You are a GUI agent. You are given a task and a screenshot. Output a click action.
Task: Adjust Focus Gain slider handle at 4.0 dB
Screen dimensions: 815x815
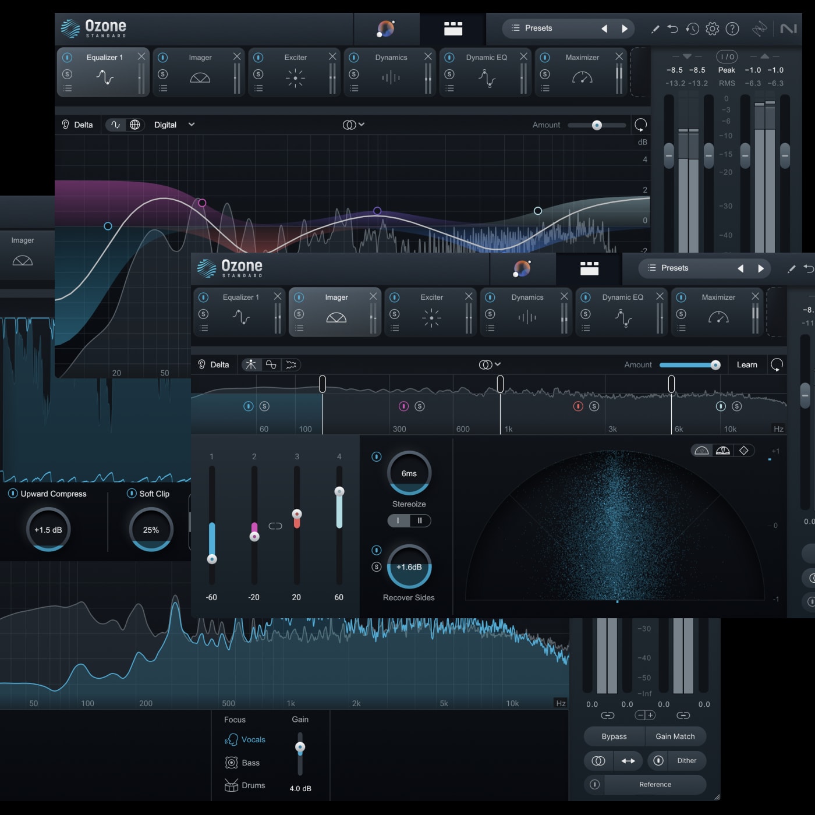tap(300, 747)
